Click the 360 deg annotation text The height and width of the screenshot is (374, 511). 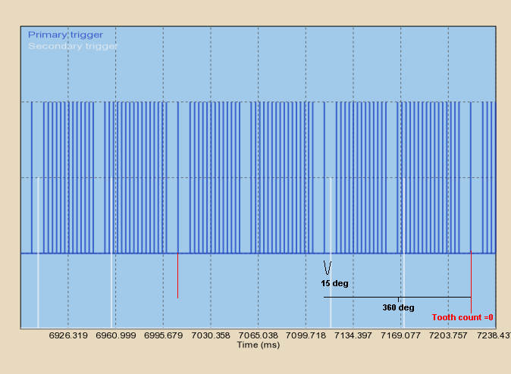coord(398,307)
